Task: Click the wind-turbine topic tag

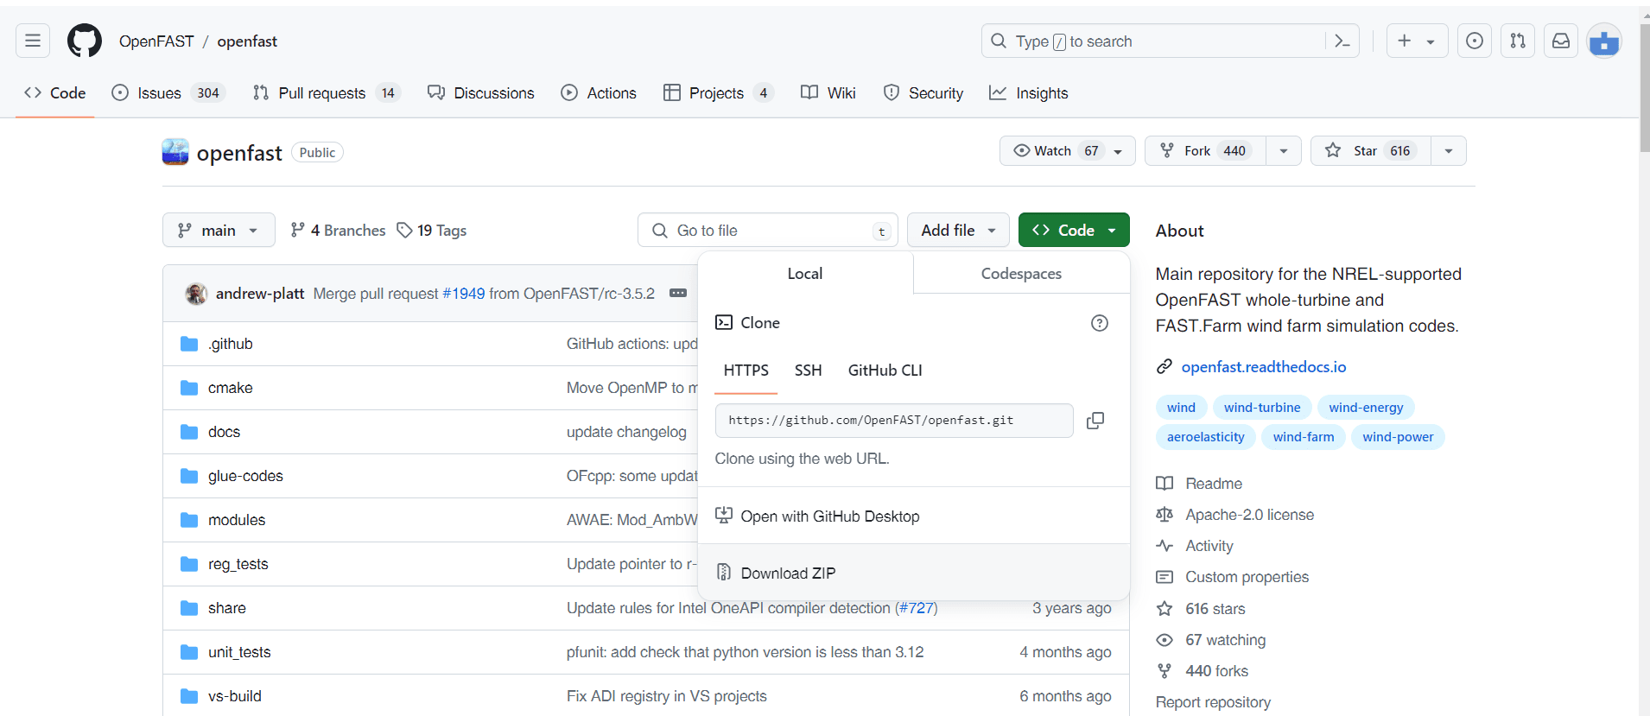Action: click(1262, 408)
